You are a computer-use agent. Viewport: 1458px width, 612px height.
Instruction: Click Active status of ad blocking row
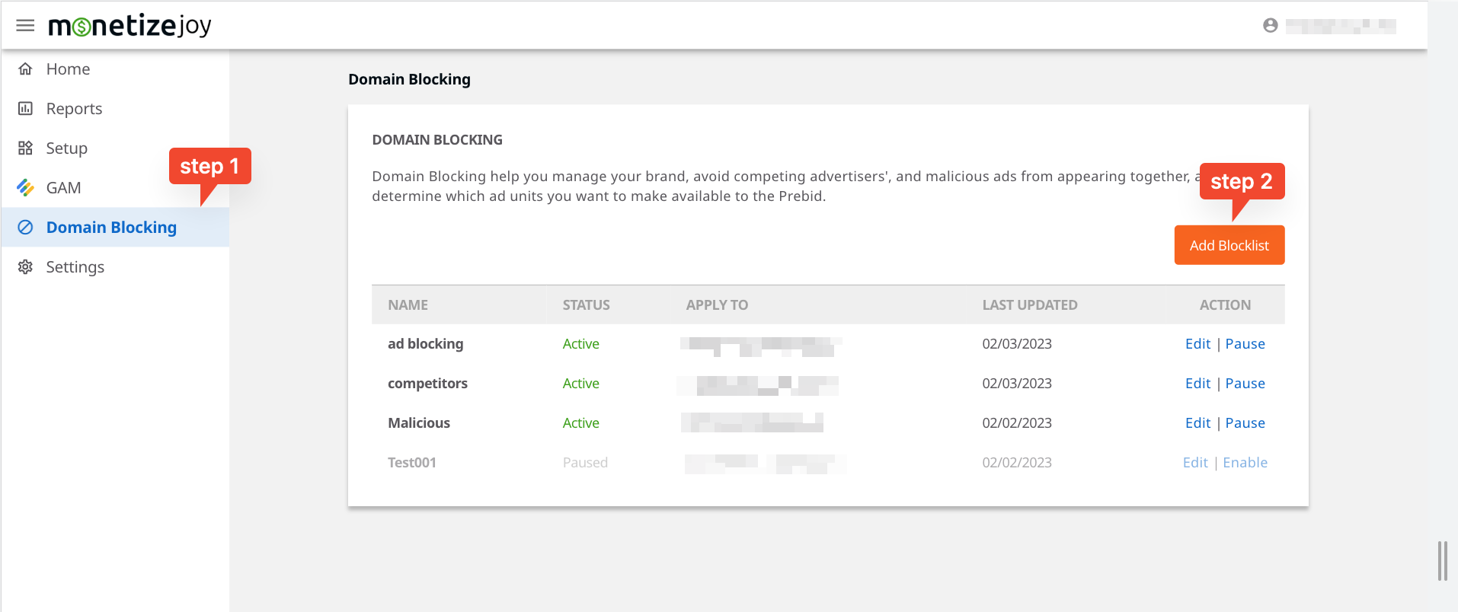click(580, 344)
